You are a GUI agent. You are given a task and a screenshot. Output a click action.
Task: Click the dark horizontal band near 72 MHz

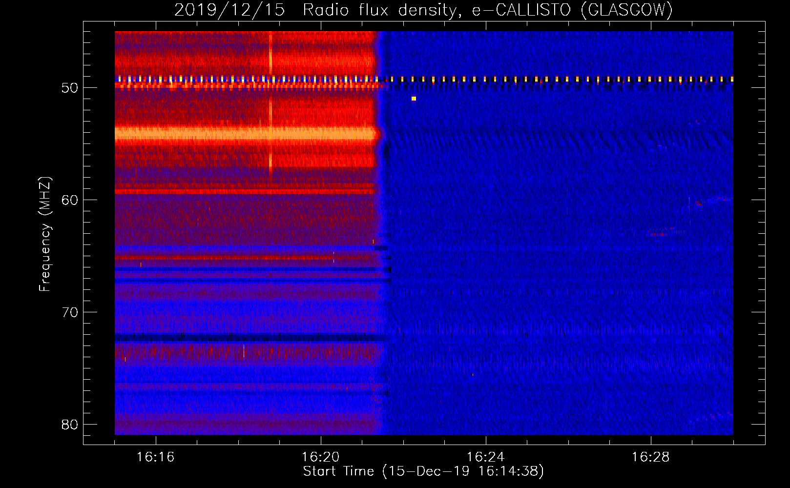coord(244,338)
